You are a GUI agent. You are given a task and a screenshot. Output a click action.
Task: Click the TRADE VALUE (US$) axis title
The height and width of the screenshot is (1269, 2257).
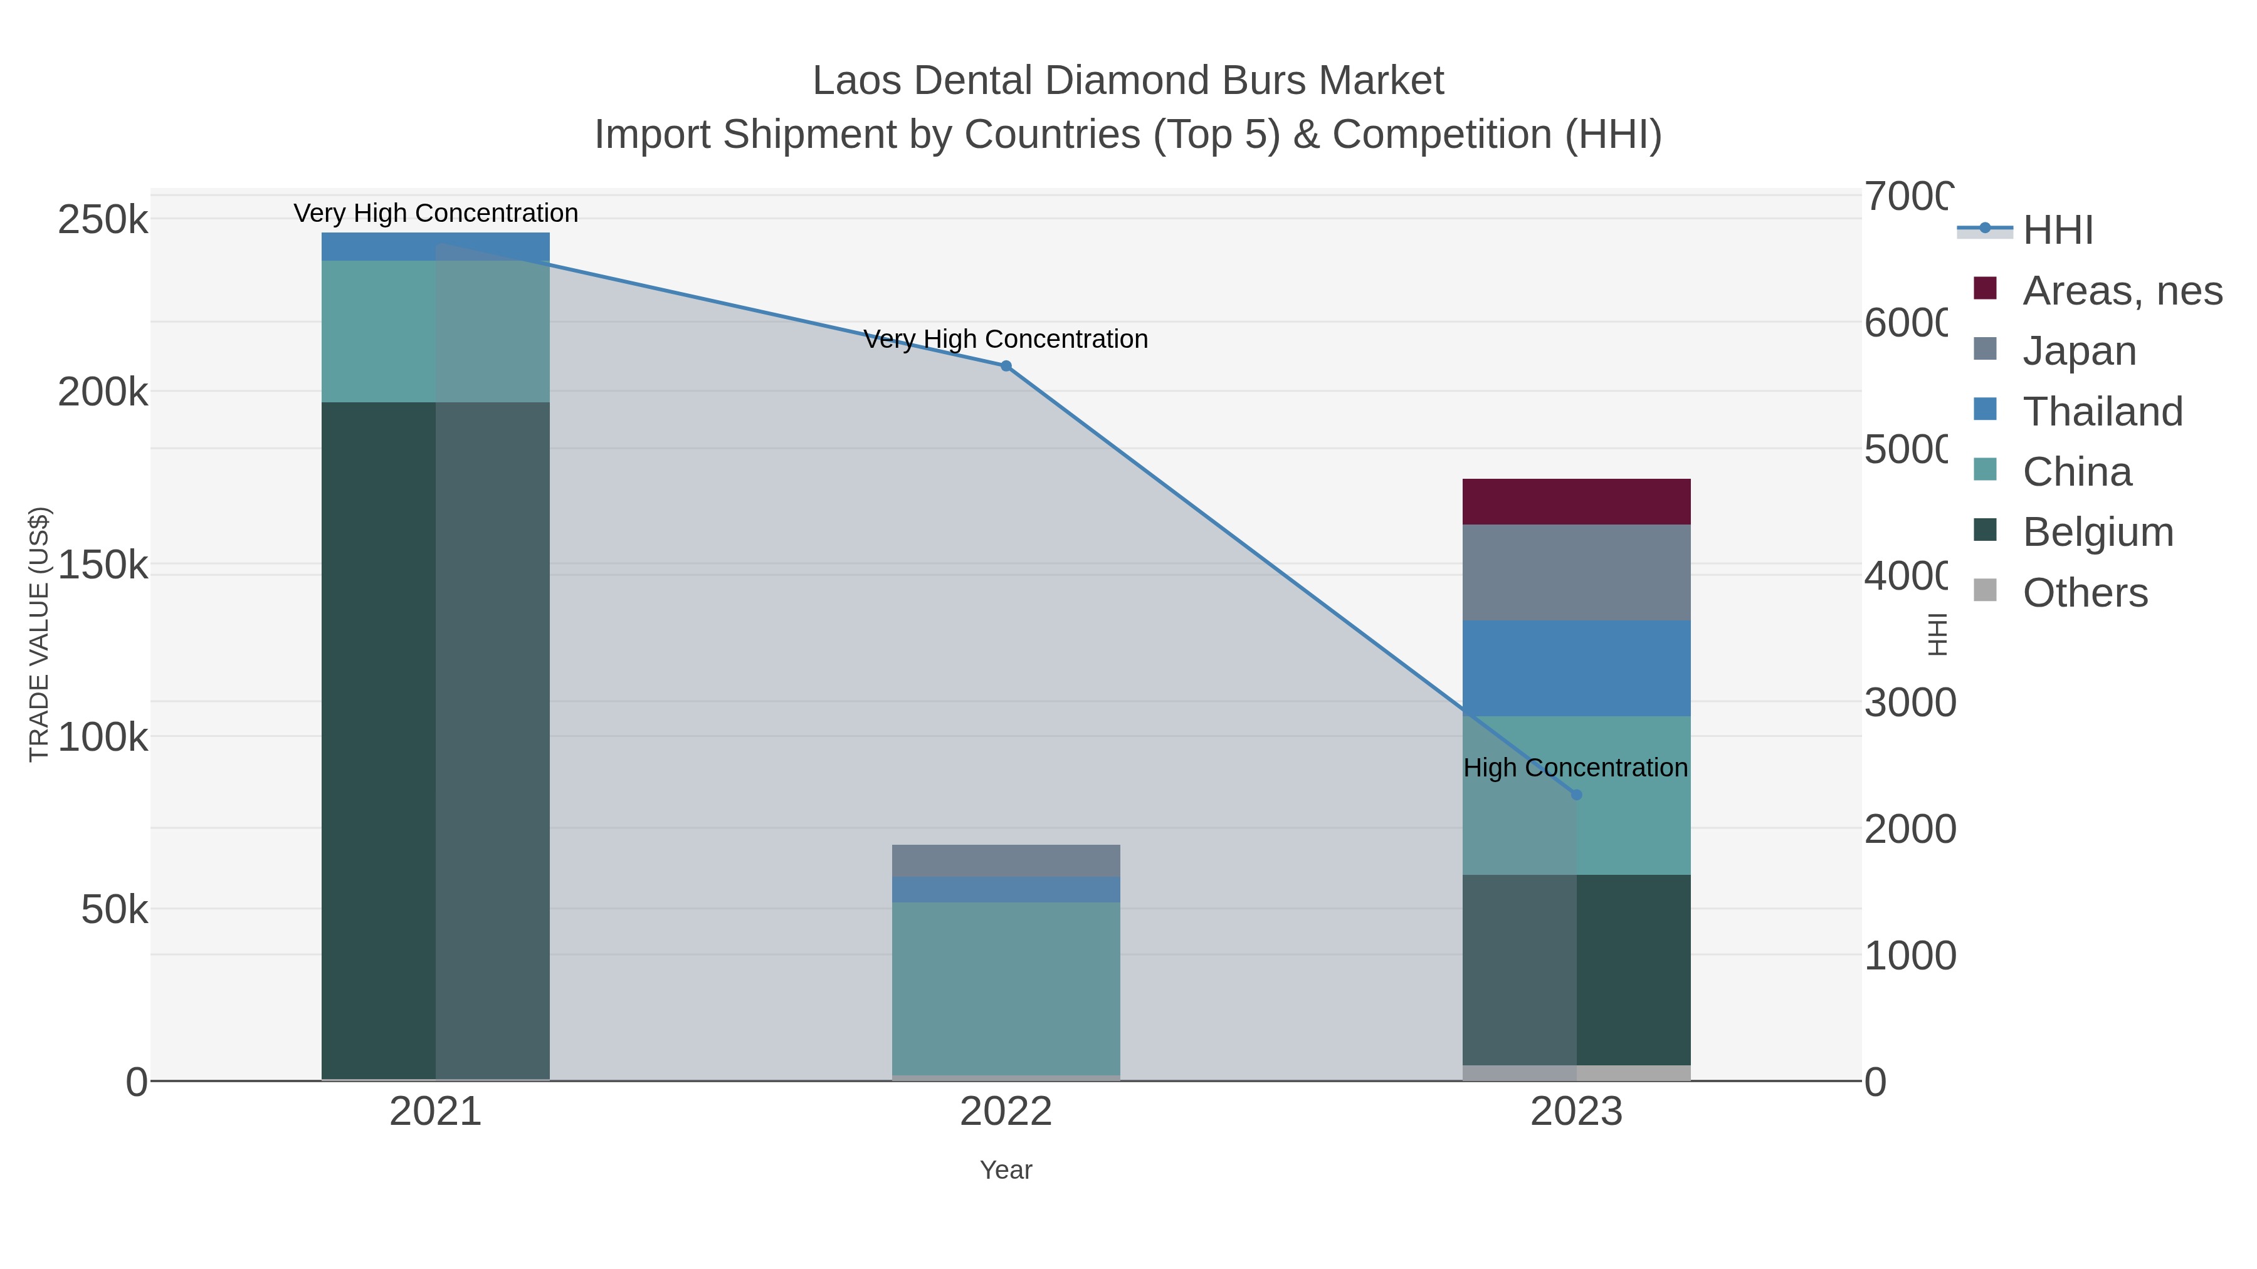pos(38,634)
